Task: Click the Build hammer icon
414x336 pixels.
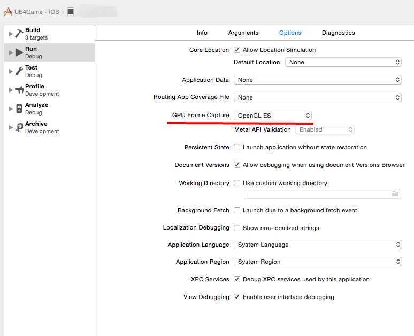Action: click(x=19, y=34)
